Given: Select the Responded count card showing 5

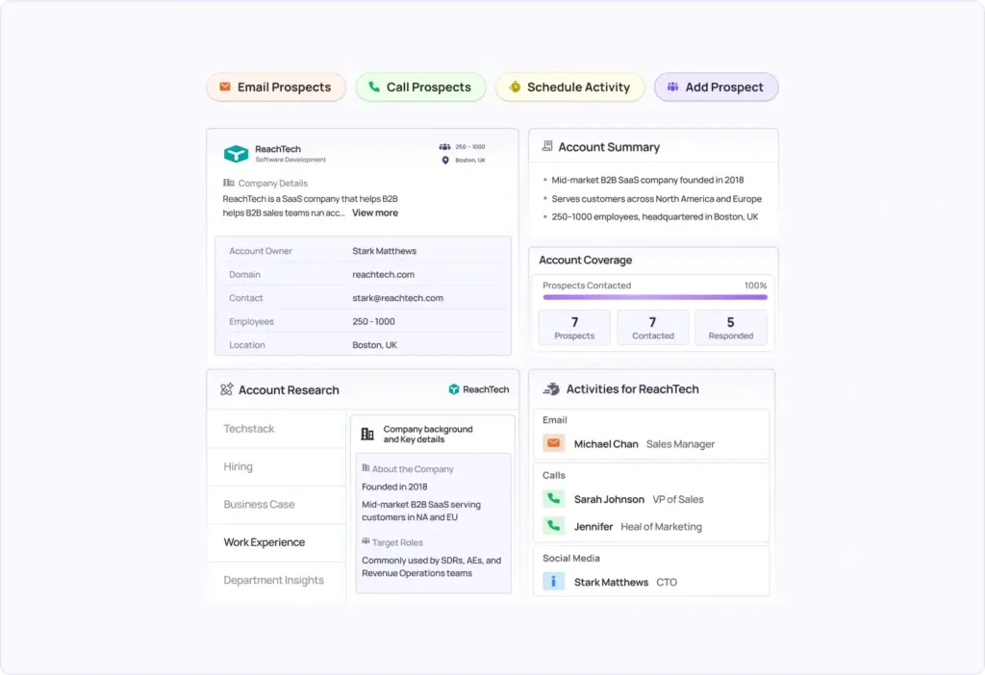Looking at the screenshot, I should 730,328.
